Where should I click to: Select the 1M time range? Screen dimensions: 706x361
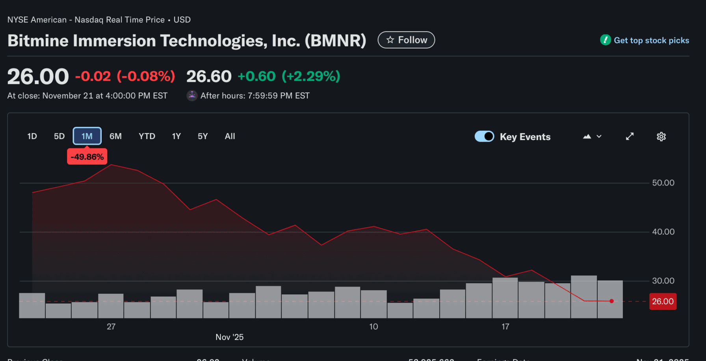[x=87, y=136]
